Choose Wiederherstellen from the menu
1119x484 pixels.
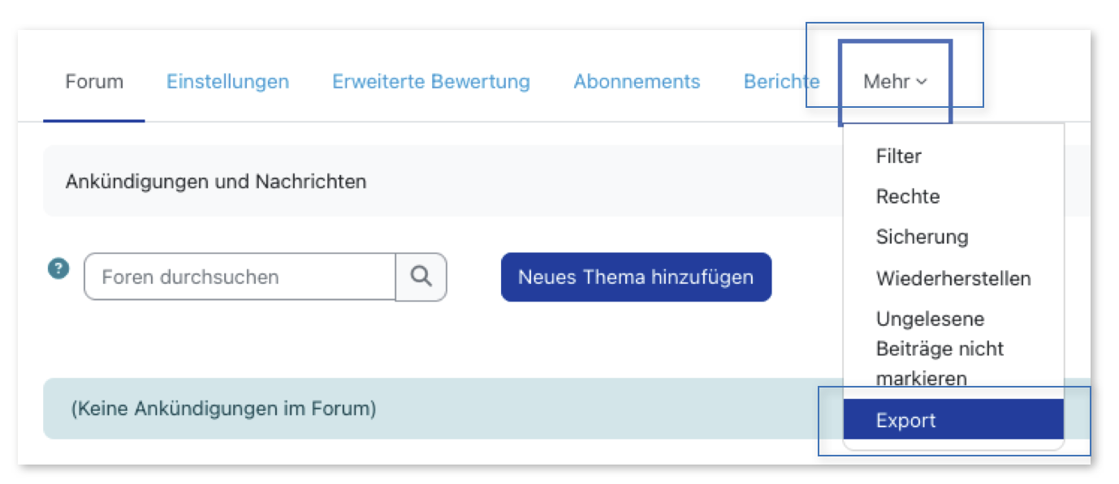953,278
